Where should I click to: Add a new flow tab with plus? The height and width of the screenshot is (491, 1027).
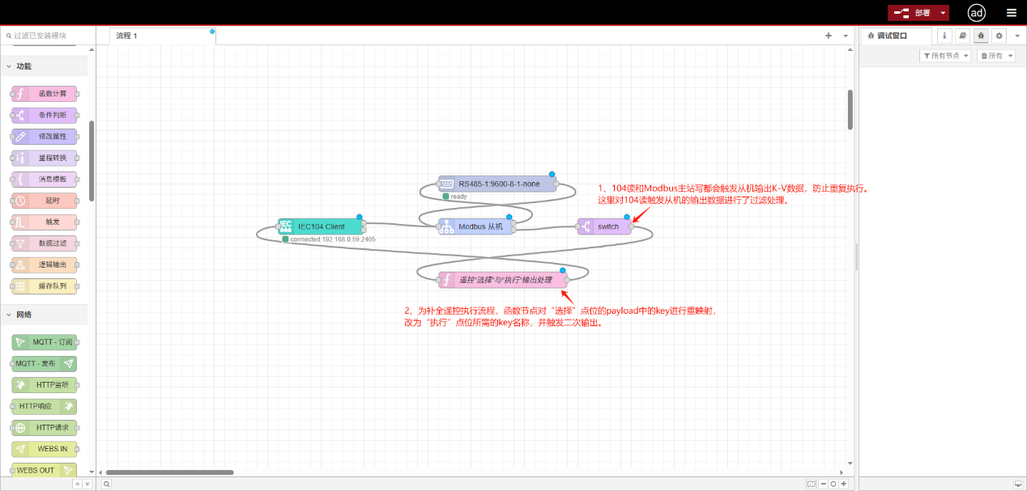829,36
